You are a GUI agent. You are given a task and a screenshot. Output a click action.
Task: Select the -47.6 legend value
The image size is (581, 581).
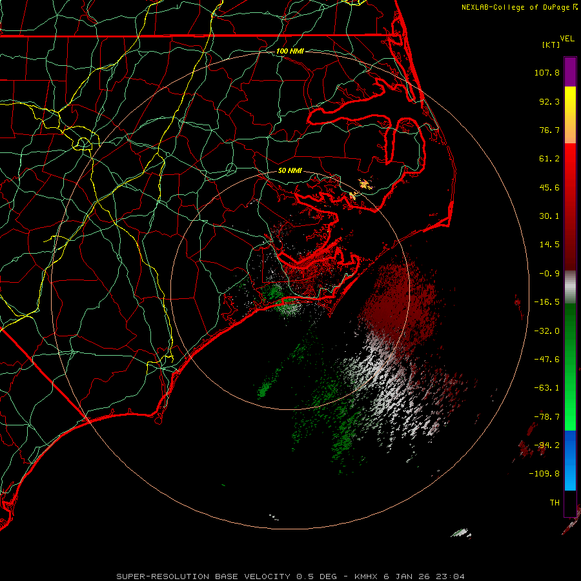547,360
